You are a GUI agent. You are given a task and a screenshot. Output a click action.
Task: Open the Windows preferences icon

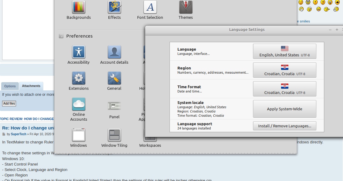point(79,135)
